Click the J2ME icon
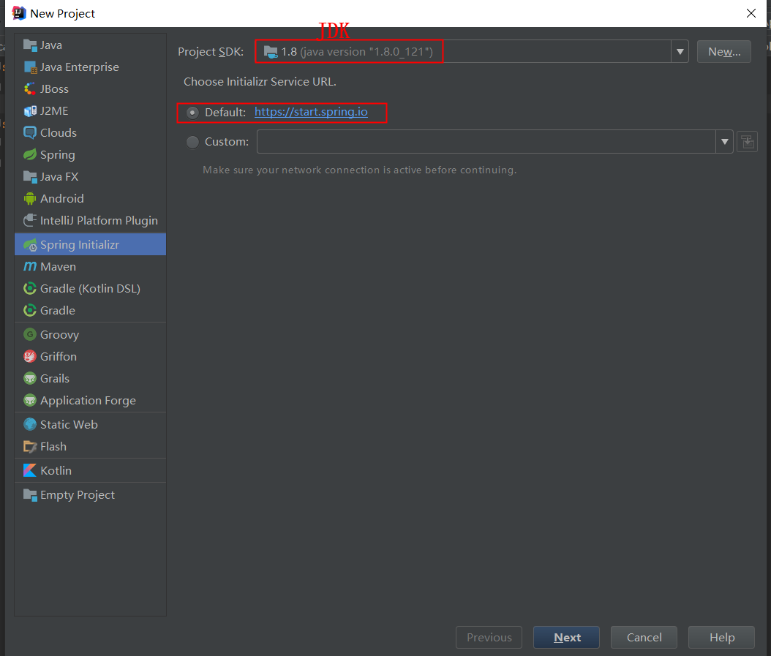771x656 pixels. click(30, 111)
